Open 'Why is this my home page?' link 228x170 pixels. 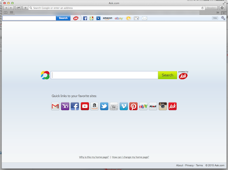[94, 157]
